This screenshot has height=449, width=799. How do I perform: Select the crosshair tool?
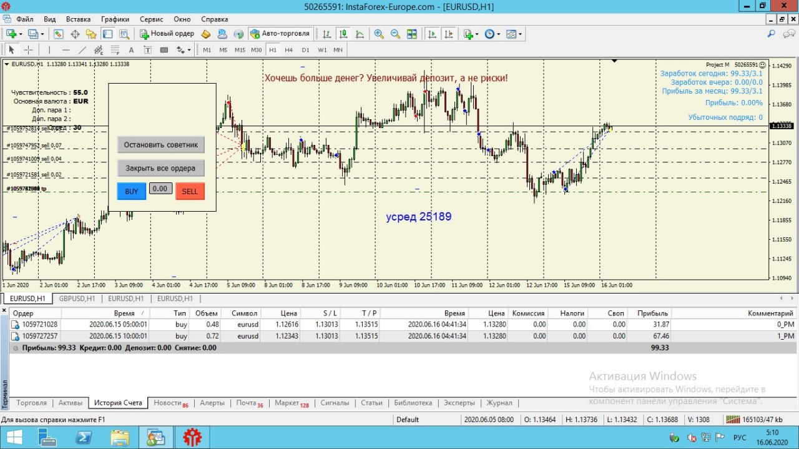point(28,50)
